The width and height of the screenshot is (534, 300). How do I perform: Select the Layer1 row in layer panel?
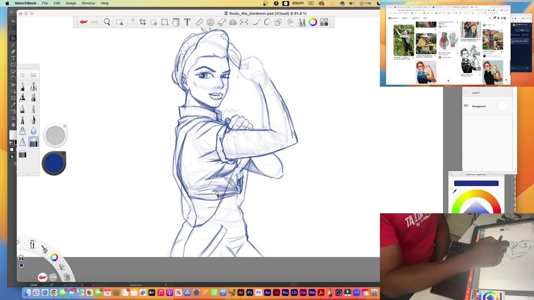pyautogui.click(x=487, y=92)
